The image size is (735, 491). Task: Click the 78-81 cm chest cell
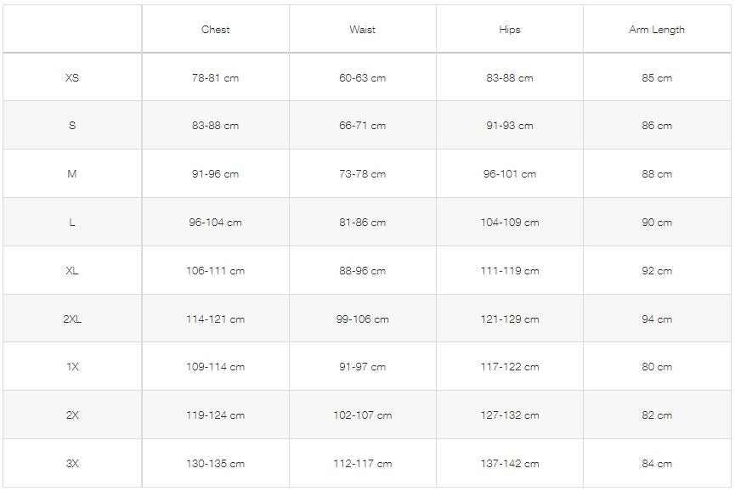[215, 78]
